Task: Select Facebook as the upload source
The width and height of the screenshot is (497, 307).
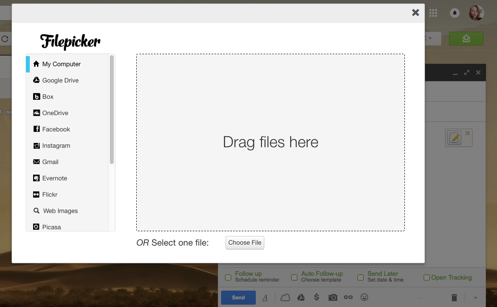Action: [67, 129]
